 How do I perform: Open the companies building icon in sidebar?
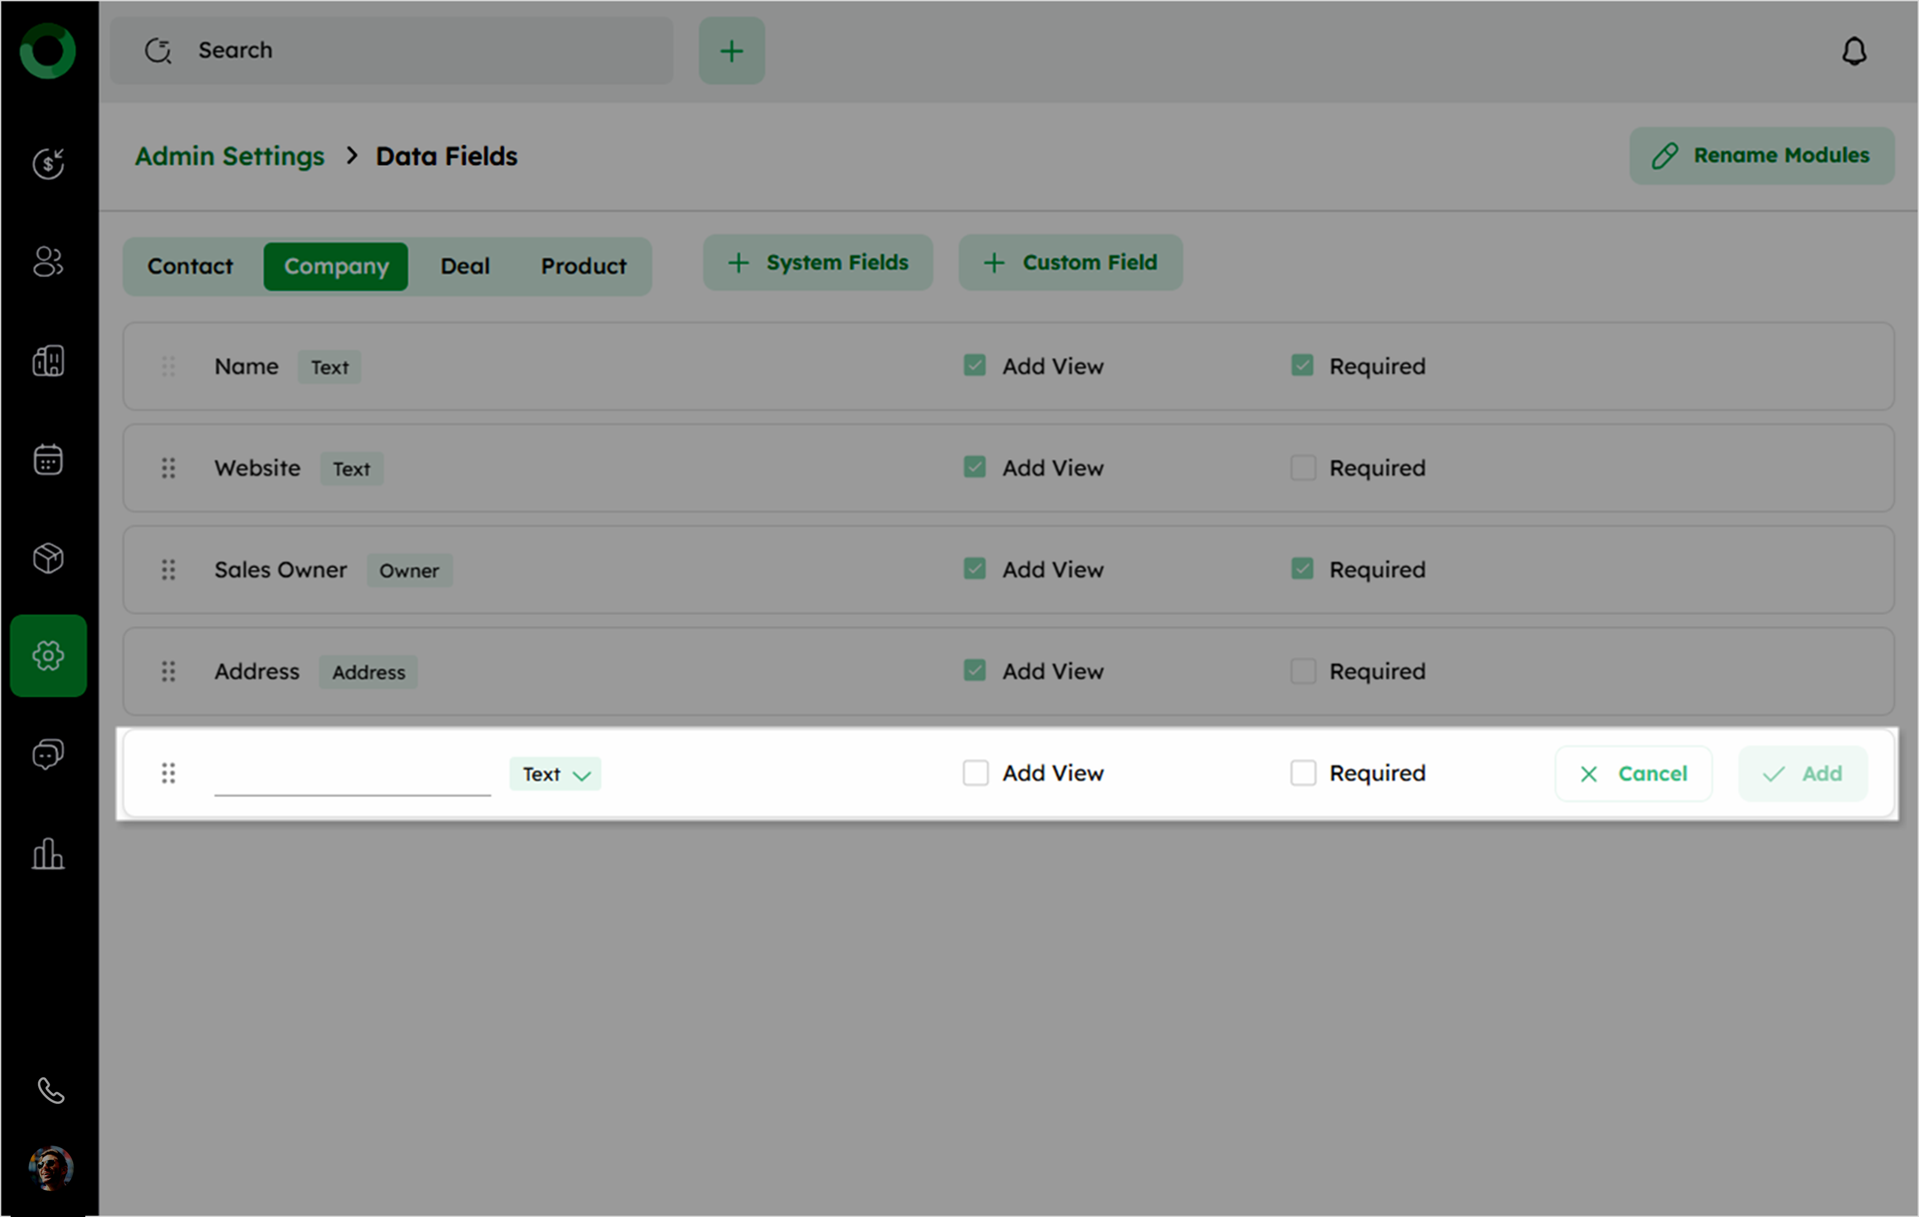point(48,360)
